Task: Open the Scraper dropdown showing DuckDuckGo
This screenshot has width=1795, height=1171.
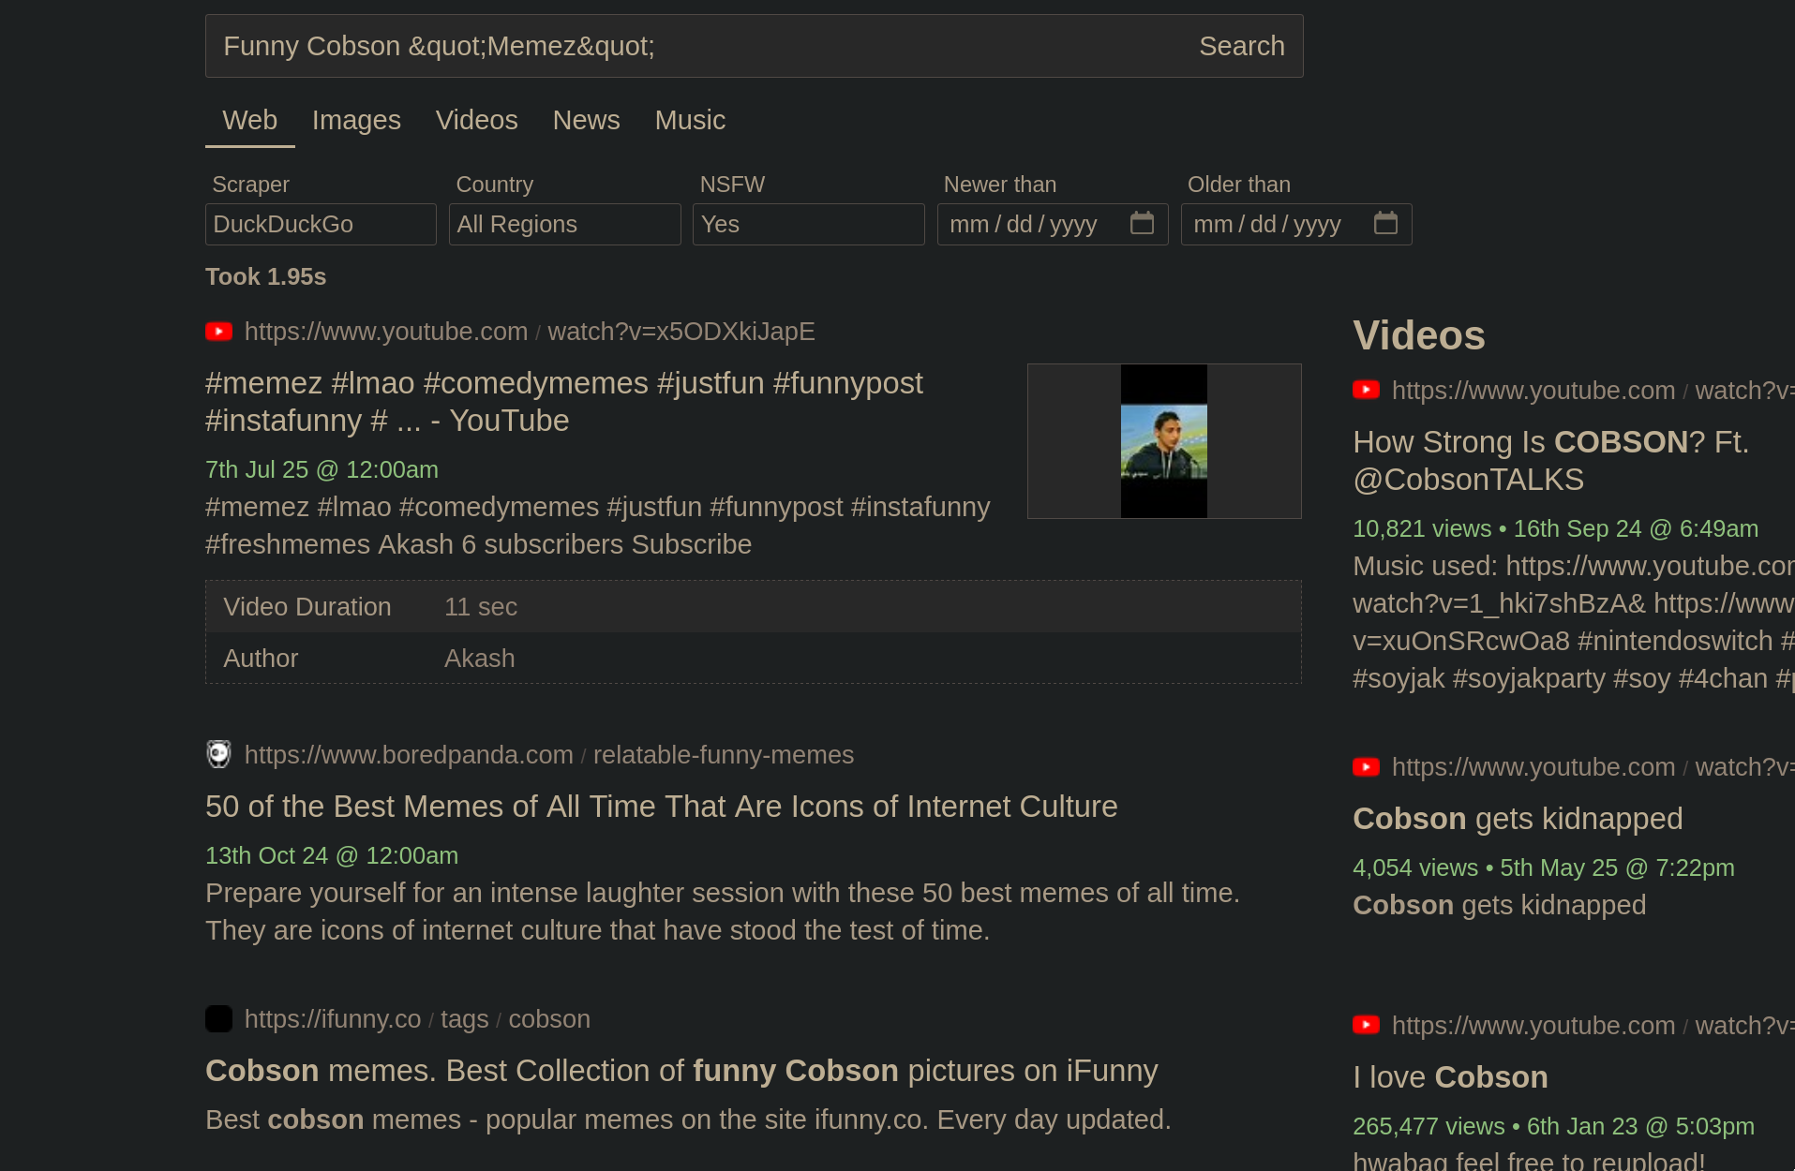Action: point(321,225)
